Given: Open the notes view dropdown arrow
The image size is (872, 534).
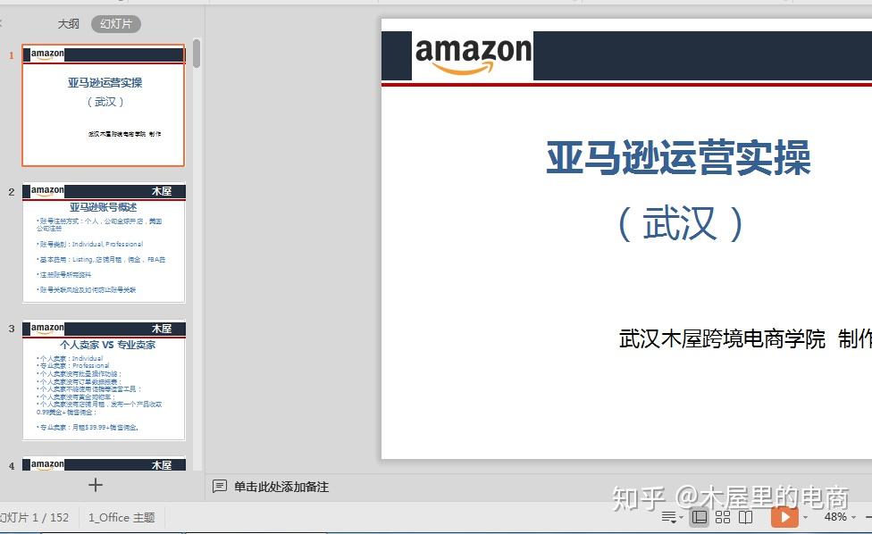Looking at the screenshot, I should click(682, 518).
